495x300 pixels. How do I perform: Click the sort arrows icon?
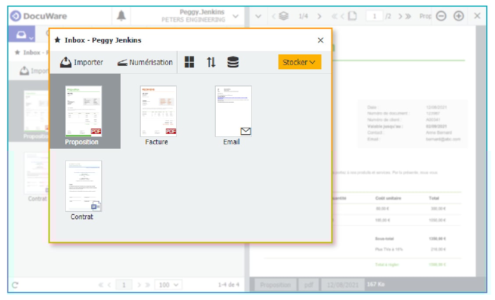point(211,62)
